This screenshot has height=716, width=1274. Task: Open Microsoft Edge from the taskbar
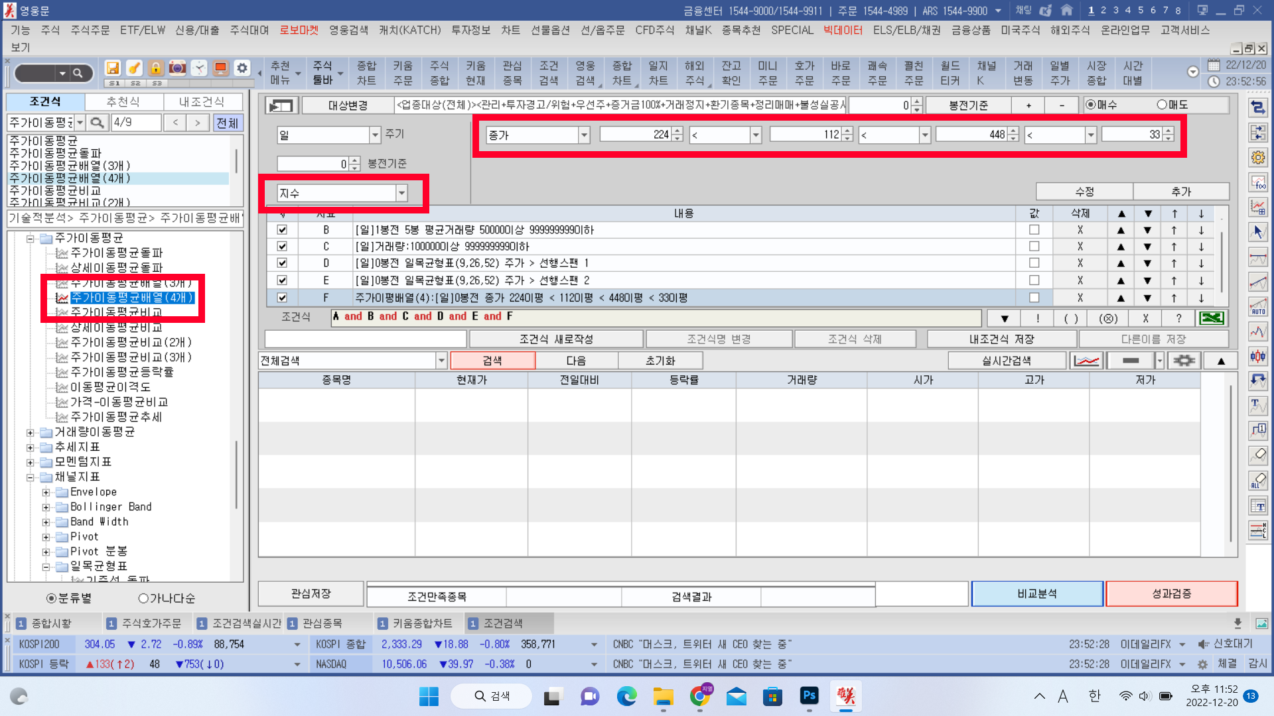(x=626, y=696)
